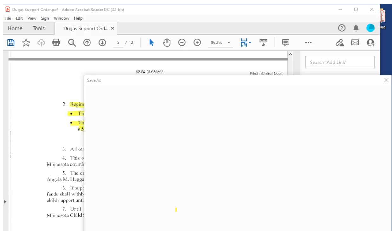
Task: Zoom in with the plus button
Action: point(197,42)
